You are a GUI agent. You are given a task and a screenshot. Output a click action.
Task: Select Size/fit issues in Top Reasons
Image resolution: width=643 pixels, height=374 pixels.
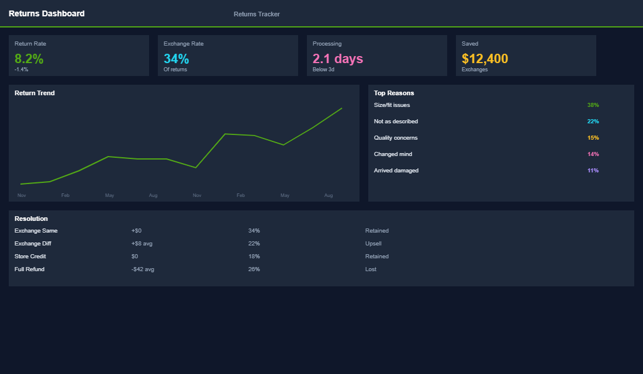click(x=392, y=105)
